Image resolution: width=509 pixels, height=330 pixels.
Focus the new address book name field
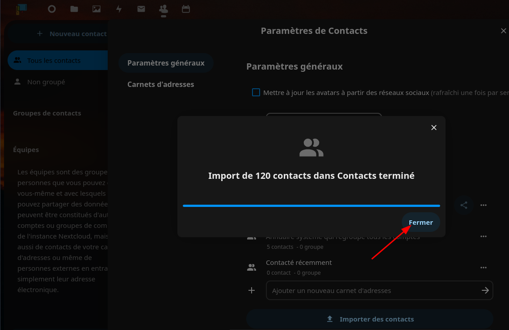(x=373, y=290)
